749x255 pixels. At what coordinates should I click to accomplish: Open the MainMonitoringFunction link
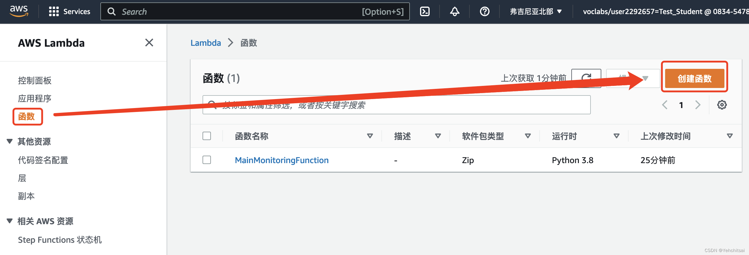[282, 160]
